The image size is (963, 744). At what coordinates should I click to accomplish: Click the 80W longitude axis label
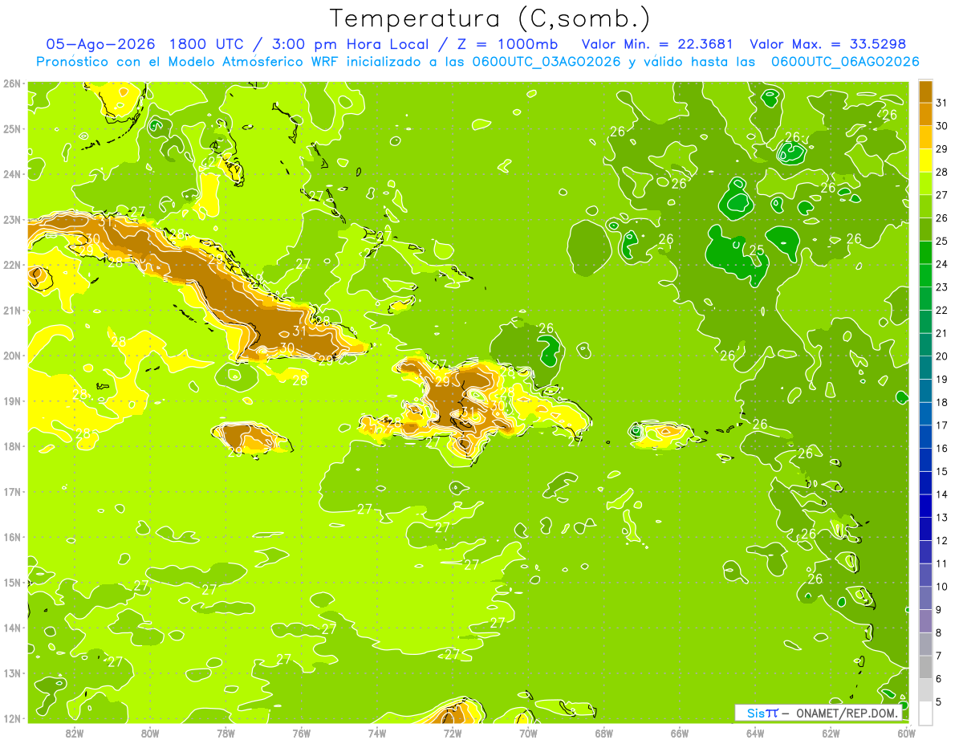click(x=150, y=733)
